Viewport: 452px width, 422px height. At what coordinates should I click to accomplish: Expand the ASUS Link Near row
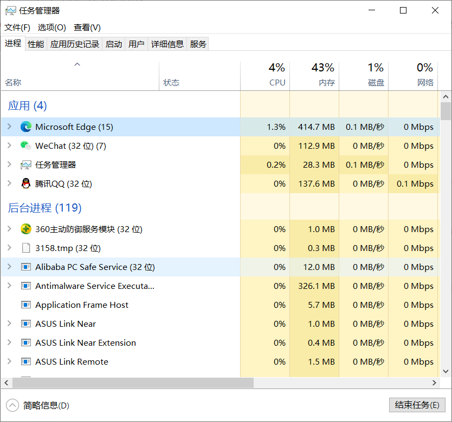pos(9,324)
